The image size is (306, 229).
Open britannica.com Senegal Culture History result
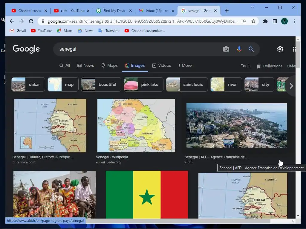coord(43,157)
